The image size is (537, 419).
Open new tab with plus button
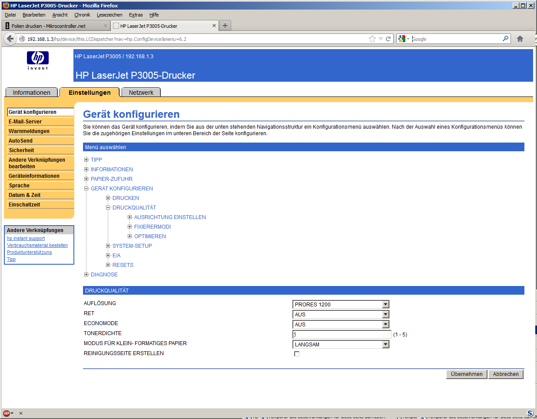[x=225, y=26]
